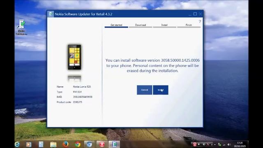This screenshot has height=148, width=263.
Task: Open the Nokia updater desktop shortcut icon
Action: coord(21,28)
